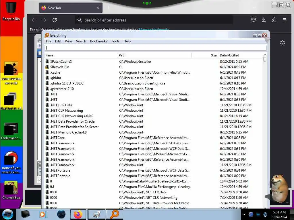
Task: Sort results by Path column
Action: [154, 55]
